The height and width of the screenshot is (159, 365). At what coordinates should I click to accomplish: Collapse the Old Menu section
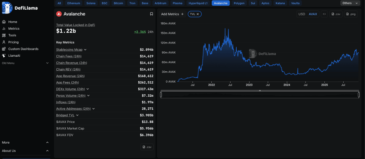(47, 63)
